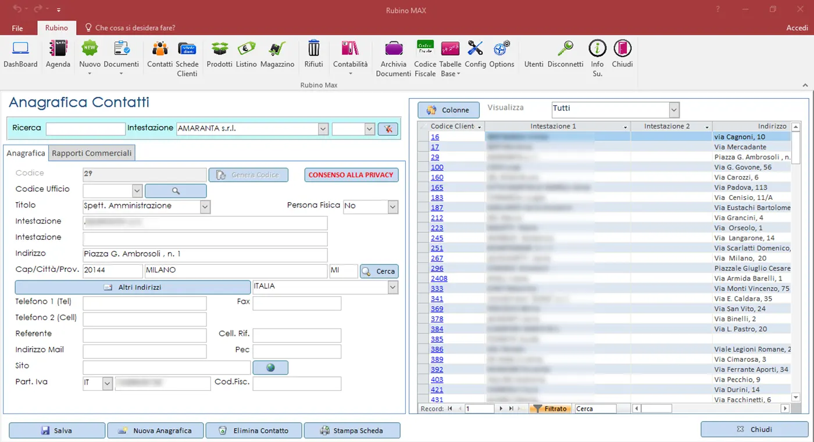Open the Intestazione AMARANTA s.r.l. dropdown
Image resolution: width=814 pixels, height=442 pixels.
323,129
